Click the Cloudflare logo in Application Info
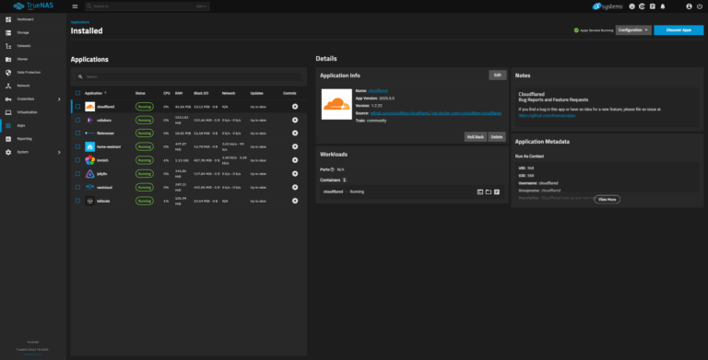 pos(336,104)
